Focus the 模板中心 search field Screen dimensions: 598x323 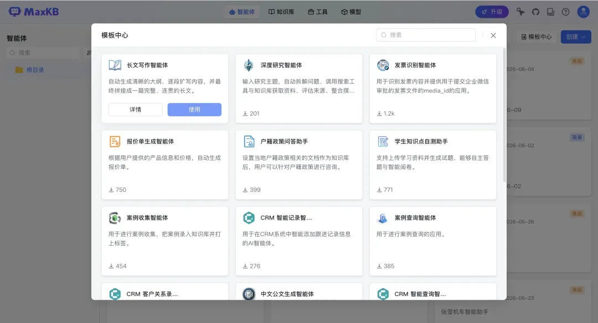[x=426, y=35]
